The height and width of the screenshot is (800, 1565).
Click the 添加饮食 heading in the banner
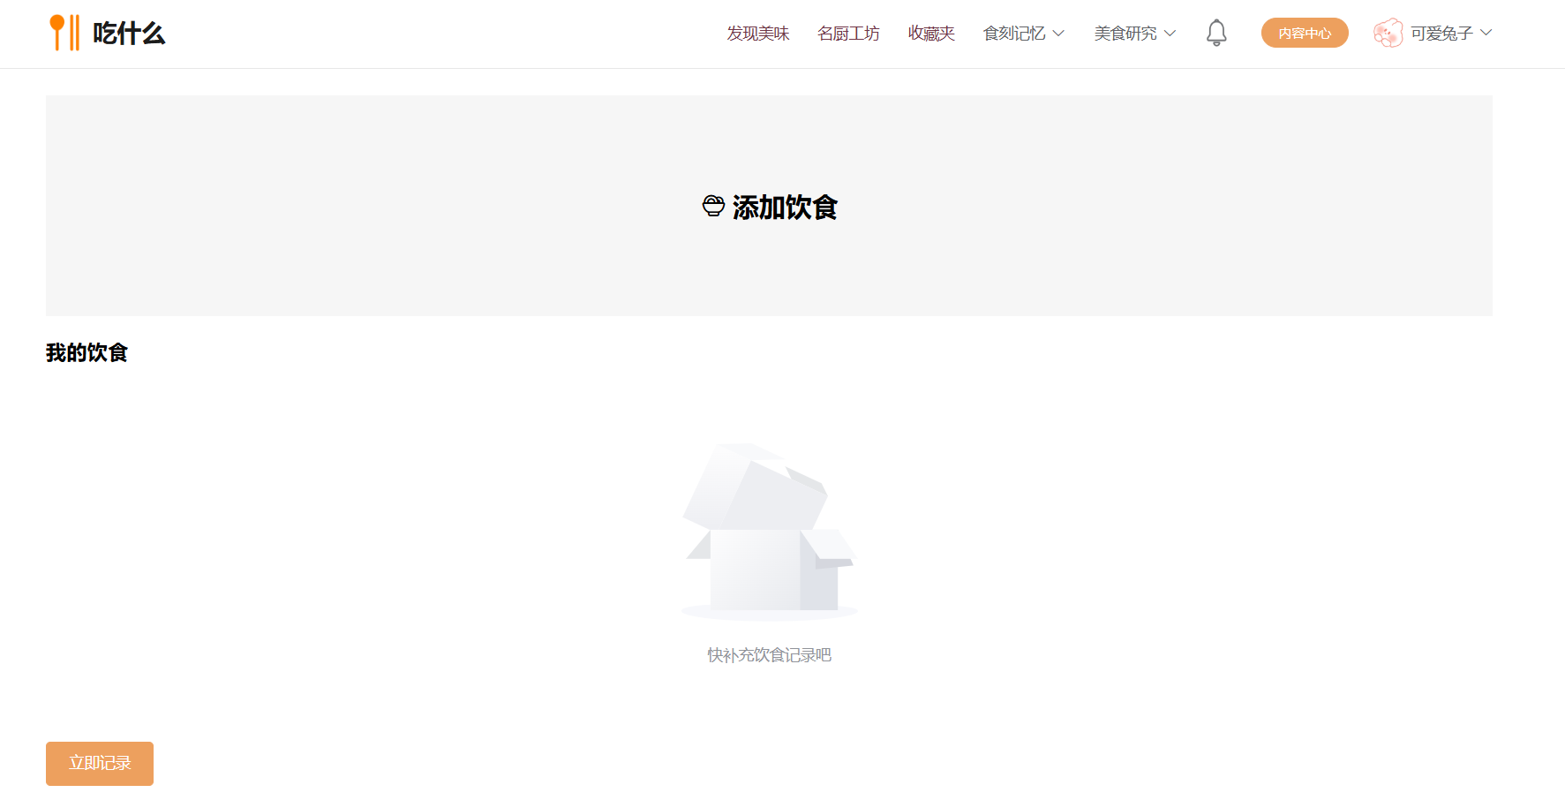point(785,208)
